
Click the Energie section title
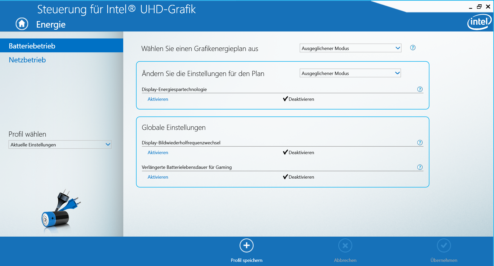pyautogui.click(x=51, y=24)
